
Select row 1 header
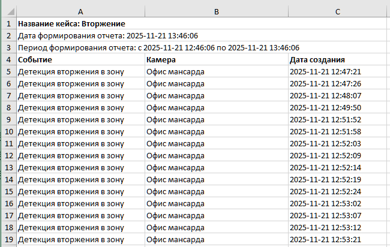tap(8, 24)
